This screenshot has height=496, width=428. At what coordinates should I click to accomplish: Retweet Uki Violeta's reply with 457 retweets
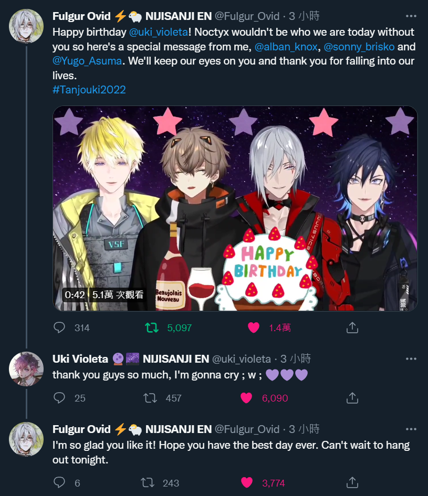coord(150,398)
